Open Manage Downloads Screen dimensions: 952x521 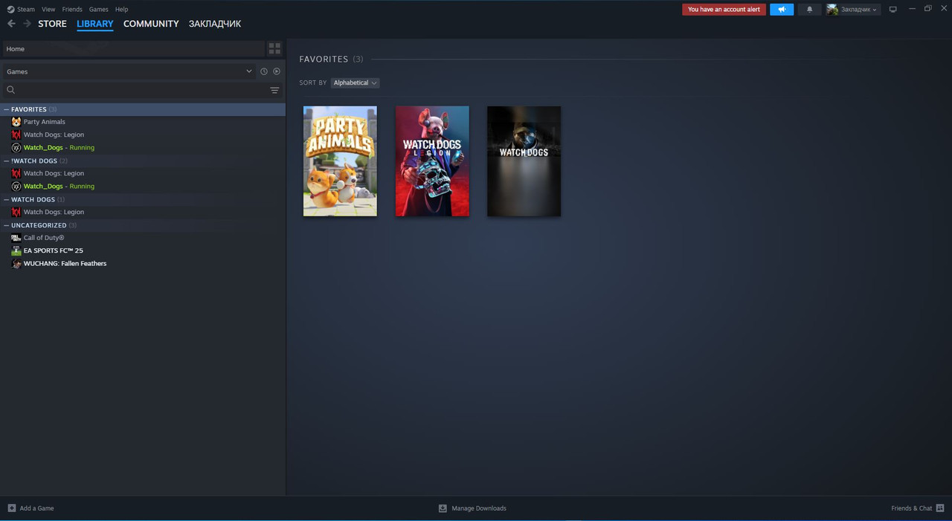click(x=472, y=508)
